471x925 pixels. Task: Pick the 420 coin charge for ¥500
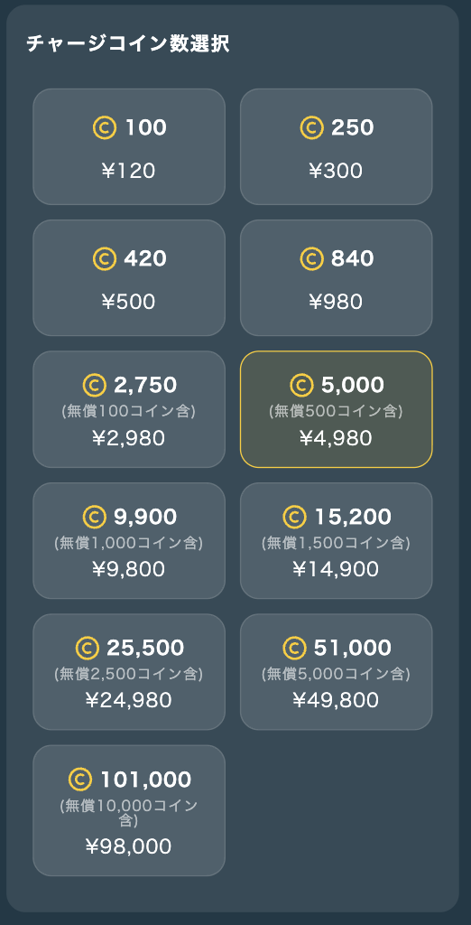coord(129,278)
